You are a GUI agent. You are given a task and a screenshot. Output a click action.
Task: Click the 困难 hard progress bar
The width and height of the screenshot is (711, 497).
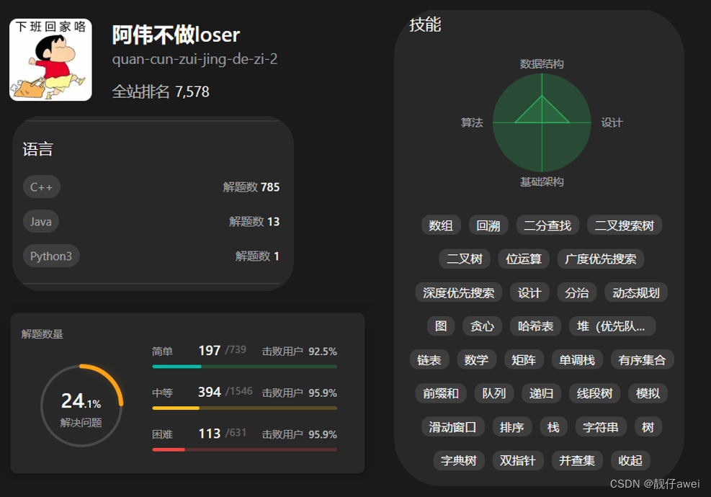[245, 450]
